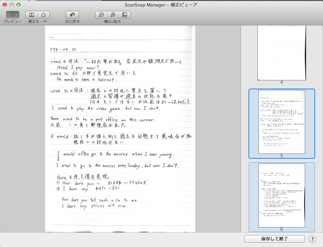Select the dotted-frame crop correction icon
Screen dimensions: 323x247
[44, 15]
